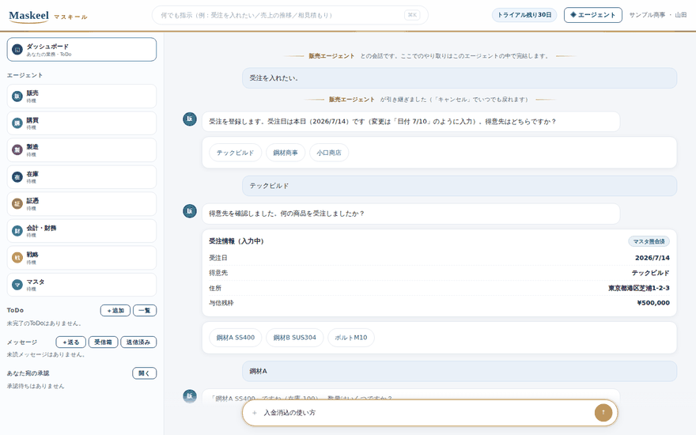Click the ToDo ＋追加 button
Screen dimensions: 696x435
coord(115,310)
